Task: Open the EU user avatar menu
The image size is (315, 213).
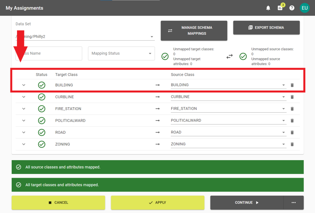Action: [x=305, y=8]
